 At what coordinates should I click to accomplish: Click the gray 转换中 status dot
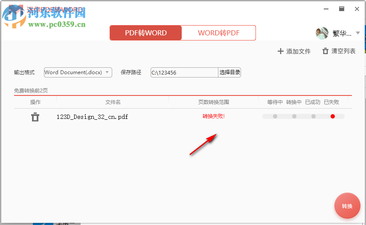click(x=294, y=116)
